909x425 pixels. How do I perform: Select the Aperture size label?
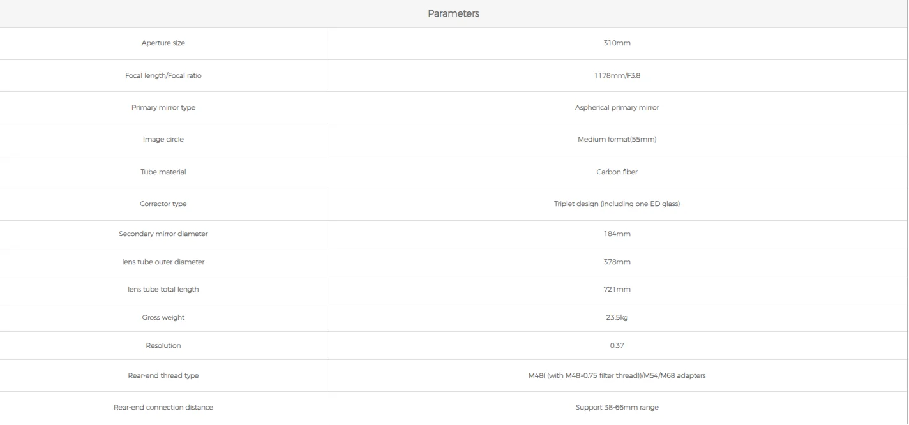tap(163, 43)
